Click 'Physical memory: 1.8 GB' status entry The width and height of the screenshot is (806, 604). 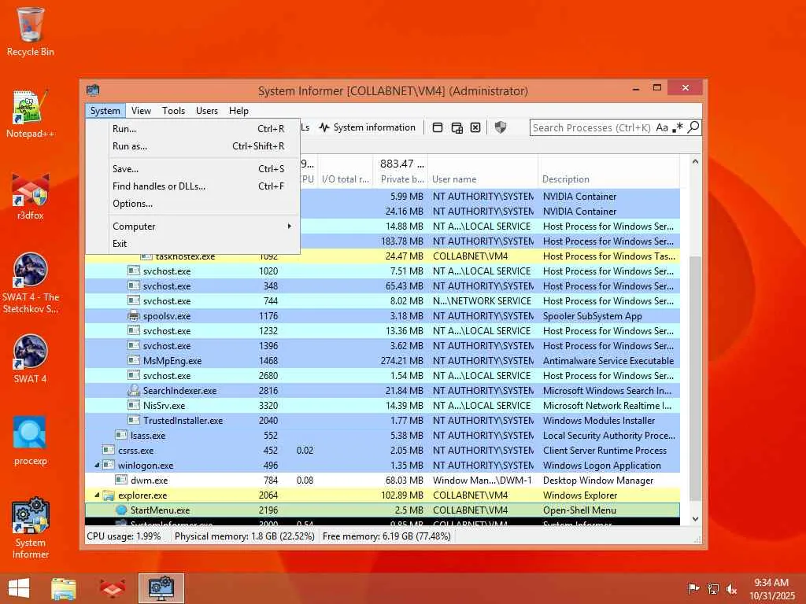coord(245,536)
